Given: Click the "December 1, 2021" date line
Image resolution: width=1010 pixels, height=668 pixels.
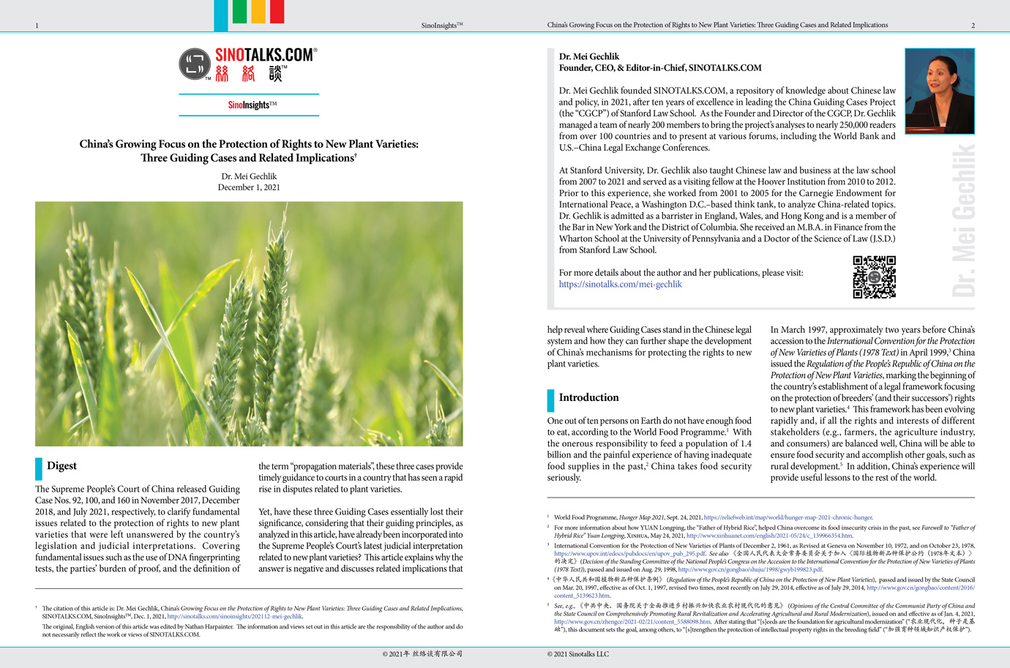Looking at the screenshot, I should pyautogui.click(x=249, y=187).
